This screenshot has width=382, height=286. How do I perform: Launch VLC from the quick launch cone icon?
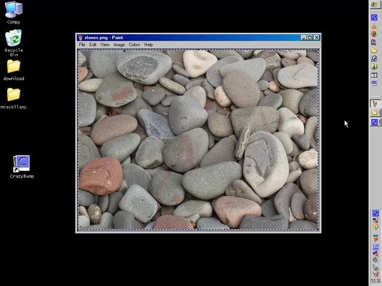point(375,26)
